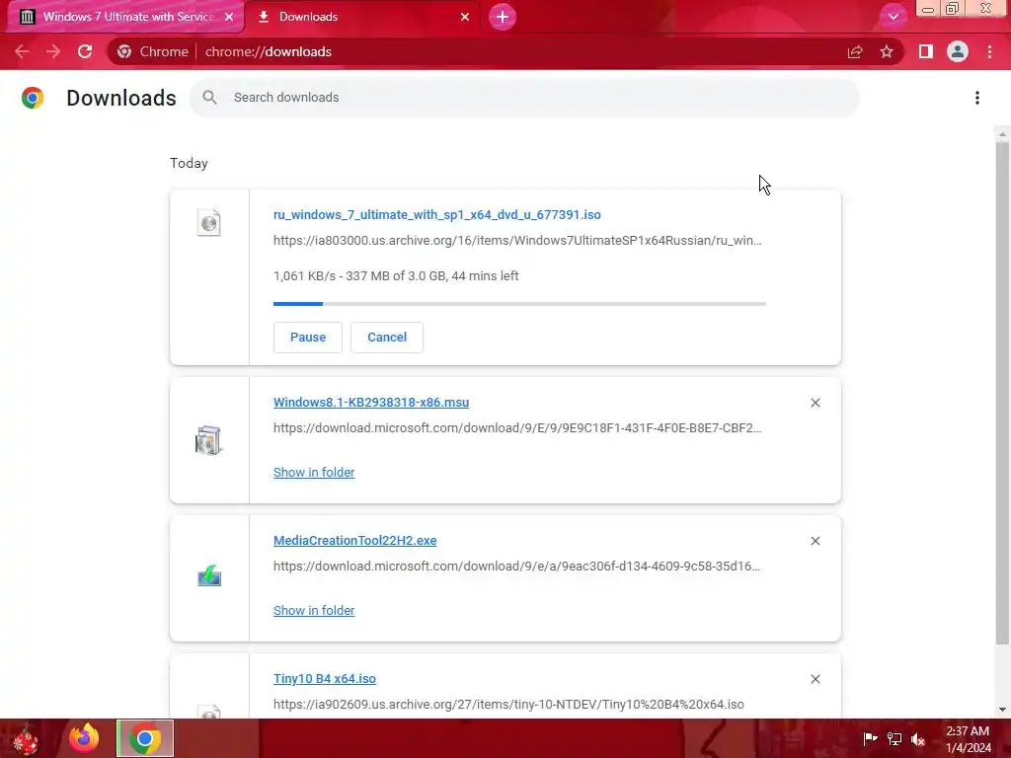Click the search magnifier icon in downloads
The height and width of the screenshot is (758, 1011).
pyautogui.click(x=209, y=98)
